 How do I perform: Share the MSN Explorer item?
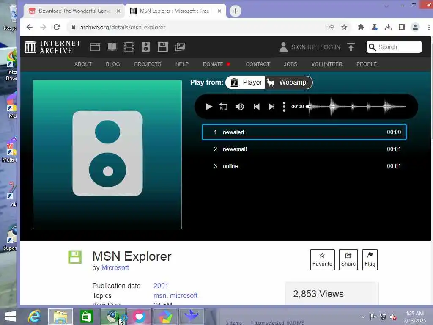coord(348,260)
